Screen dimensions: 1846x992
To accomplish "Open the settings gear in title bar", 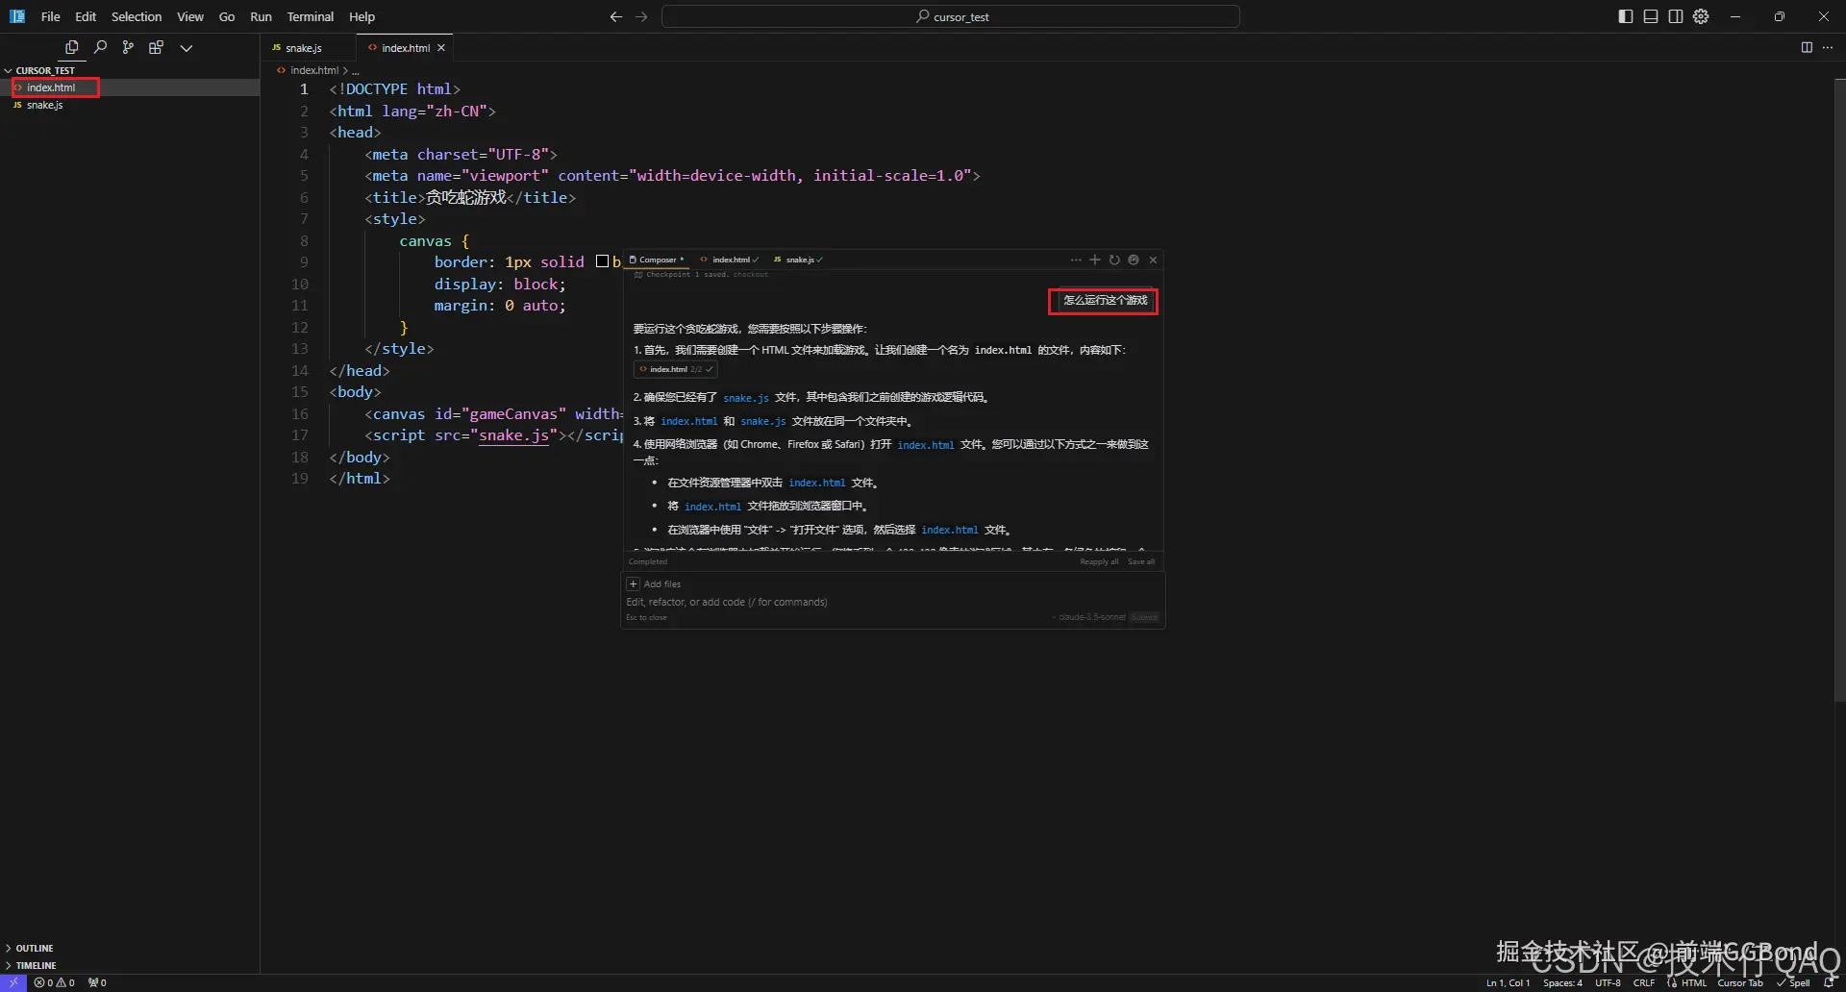I will 1701,16.
